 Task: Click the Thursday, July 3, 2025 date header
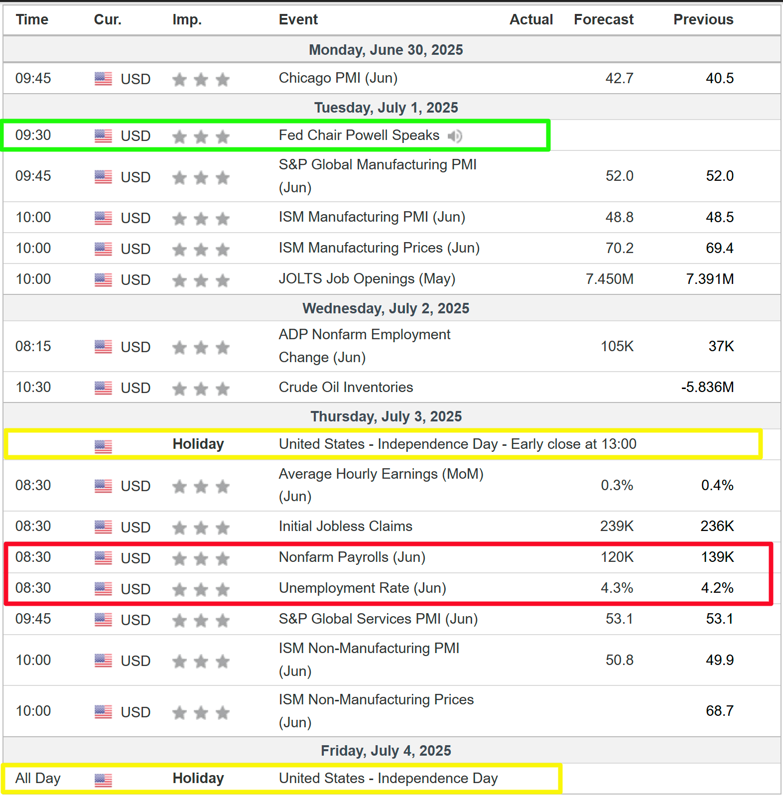(x=386, y=416)
